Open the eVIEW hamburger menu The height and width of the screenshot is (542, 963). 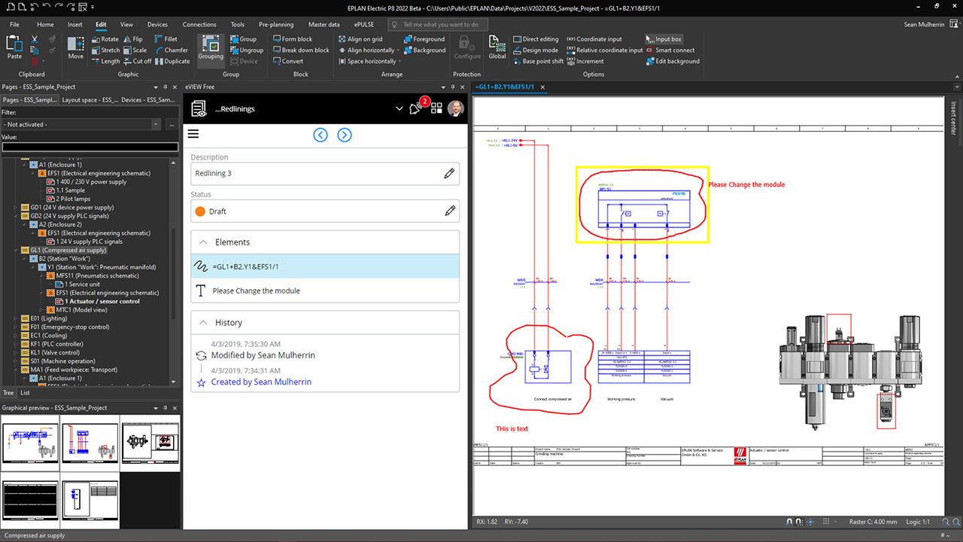pyautogui.click(x=193, y=134)
